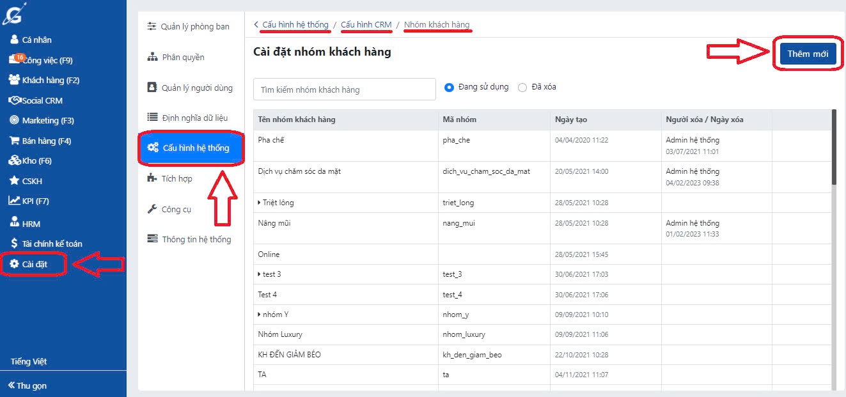Screen dimensions: 846x397
Task: Click the Cài đặt gear icon
Action: [14, 263]
